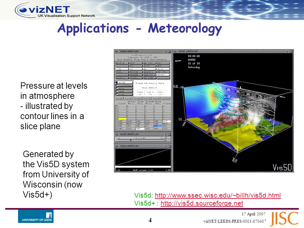Click the "04:00:00" clock text
The width and height of the screenshot is (304, 228).
194,56
